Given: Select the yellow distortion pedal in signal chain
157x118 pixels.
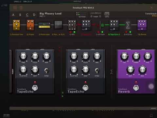Looking at the screenshot, I should (16, 25).
